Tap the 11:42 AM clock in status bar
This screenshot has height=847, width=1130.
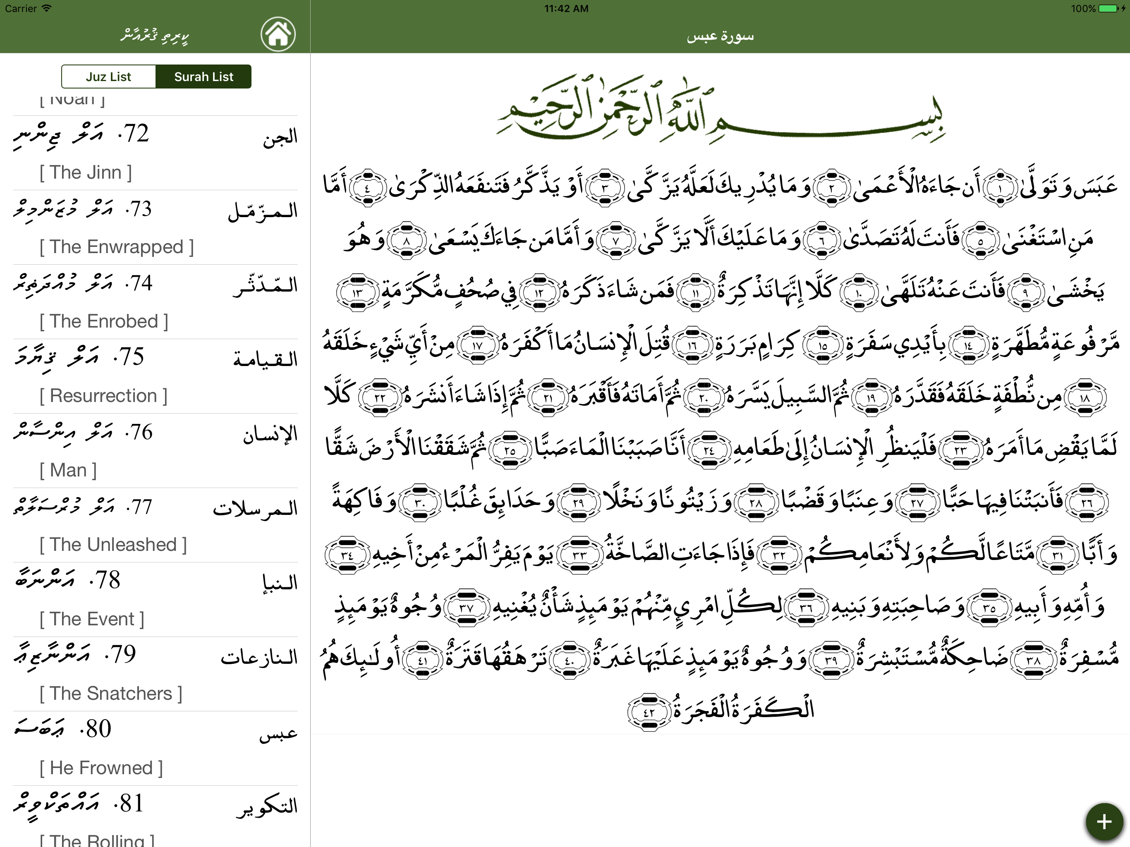pos(566,9)
